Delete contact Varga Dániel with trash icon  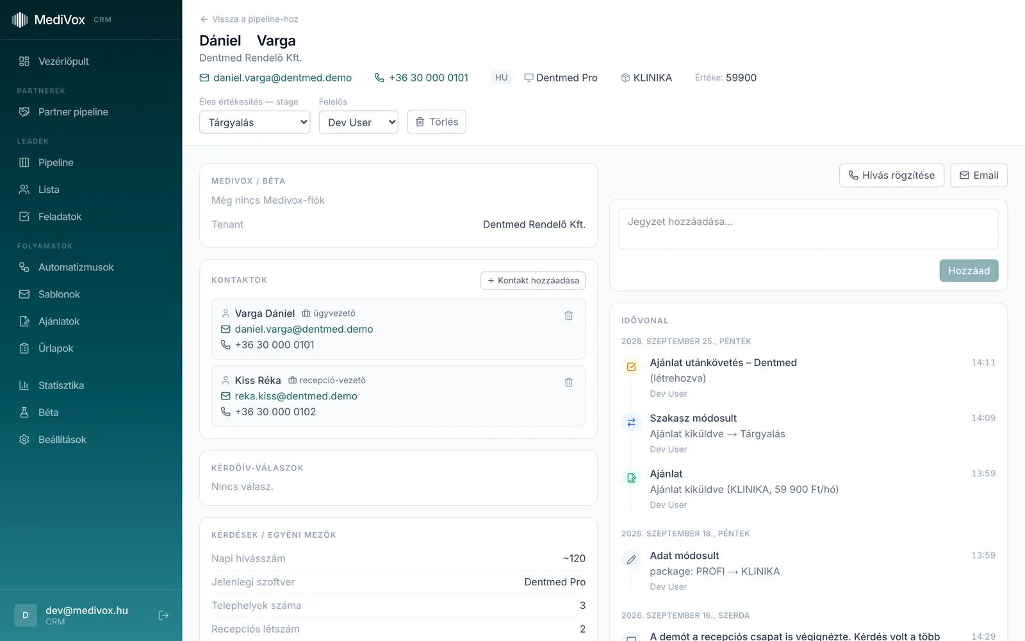[x=568, y=315]
